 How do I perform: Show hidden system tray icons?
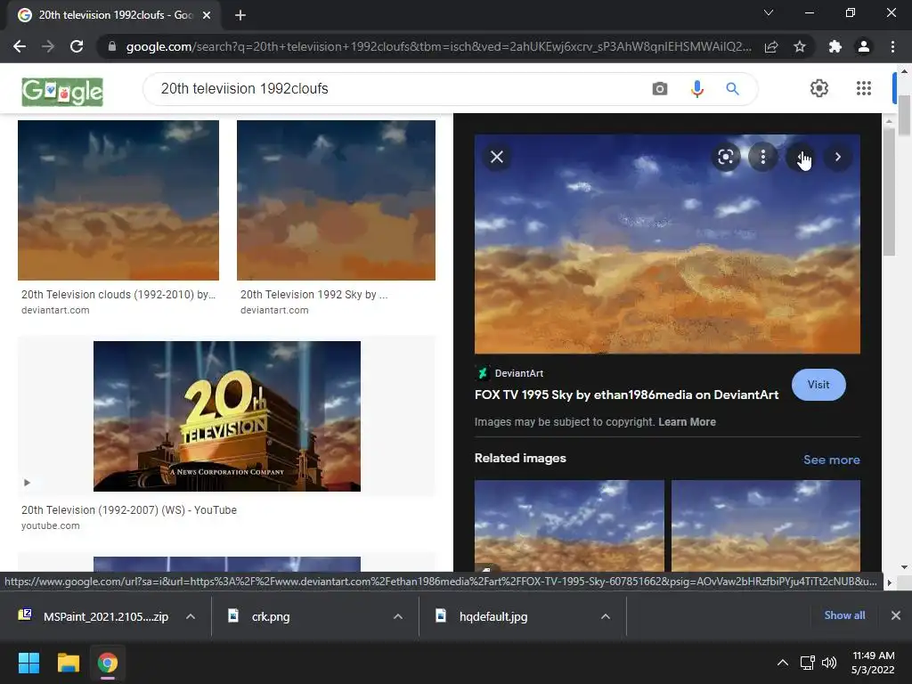click(783, 663)
